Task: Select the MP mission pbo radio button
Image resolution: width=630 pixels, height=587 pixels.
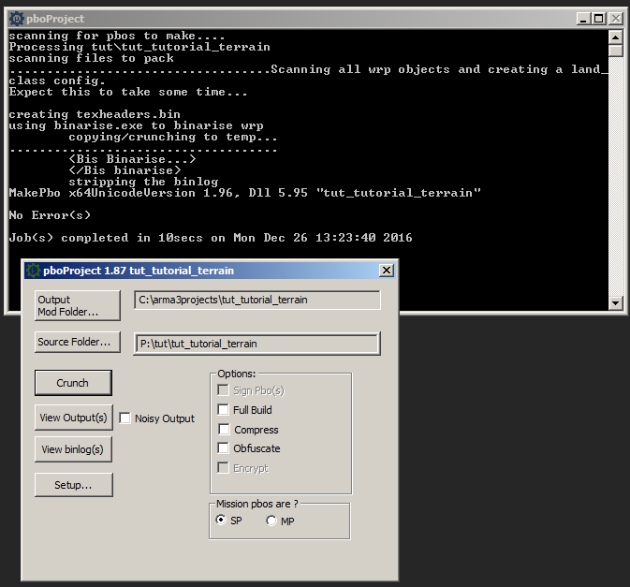Action: click(x=271, y=521)
